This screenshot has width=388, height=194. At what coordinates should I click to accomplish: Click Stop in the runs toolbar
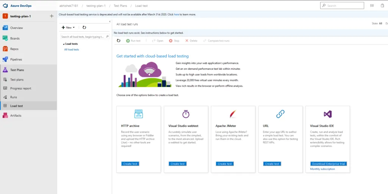coord(174,41)
